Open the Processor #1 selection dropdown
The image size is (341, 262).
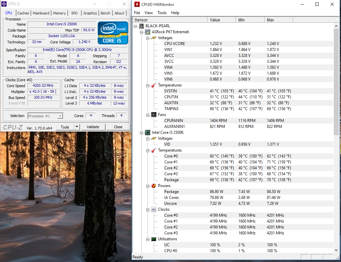(60, 116)
